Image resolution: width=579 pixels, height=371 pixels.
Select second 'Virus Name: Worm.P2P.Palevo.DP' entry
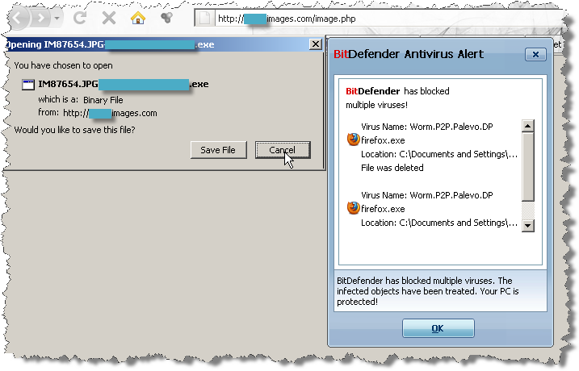[427, 195]
